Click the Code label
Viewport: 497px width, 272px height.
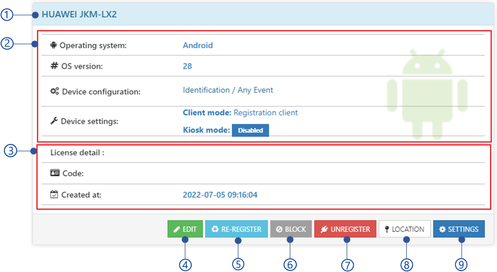click(x=73, y=174)
